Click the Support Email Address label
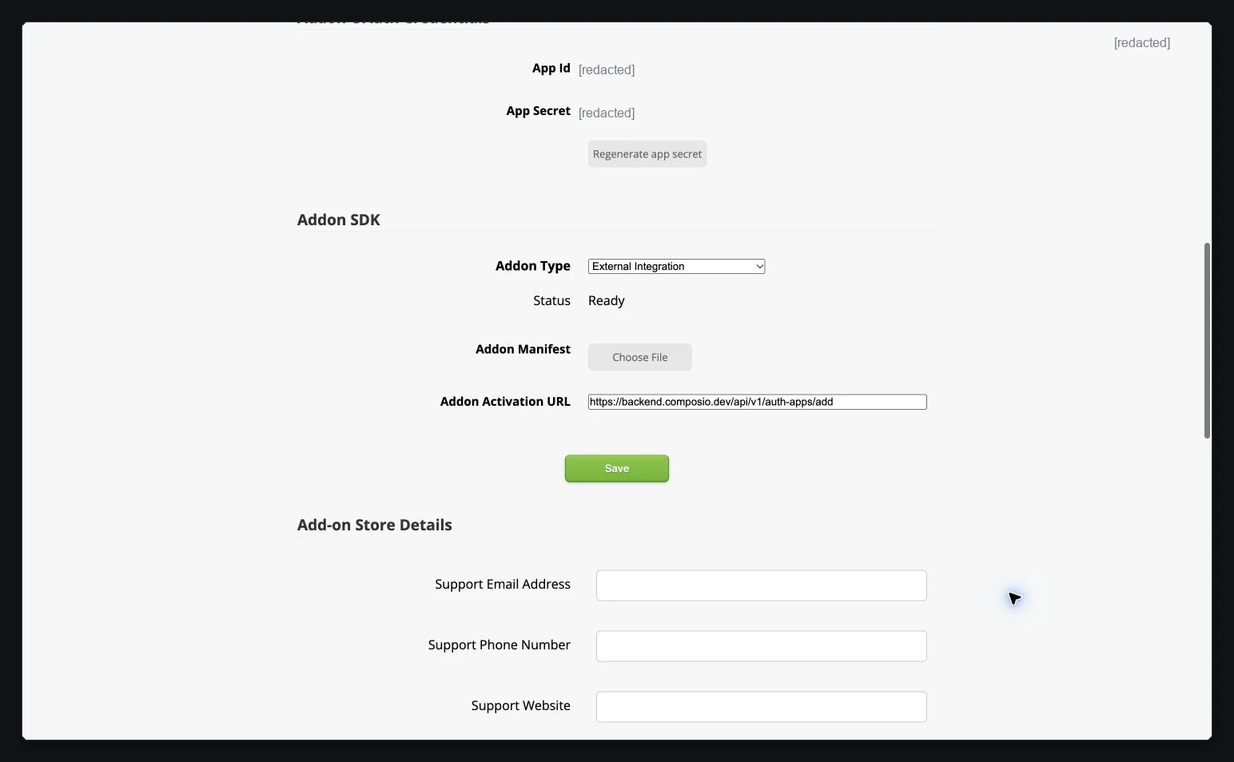Image resolution: width=1234 pixels, height=762 pixels. pyautogui.click(x=503, y=585)
